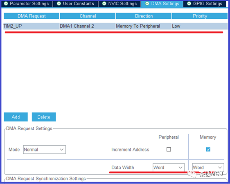Image resolution: width=230 pixels, height=184 pixels.
Task: Click the Low priority cell
Action: pyautogui.click(x=200, y=26)
